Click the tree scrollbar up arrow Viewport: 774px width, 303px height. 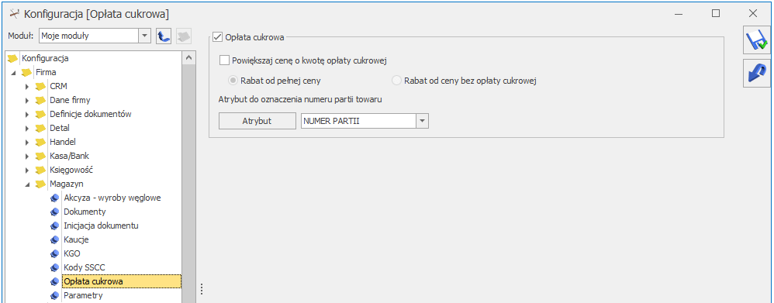(189, 58)
